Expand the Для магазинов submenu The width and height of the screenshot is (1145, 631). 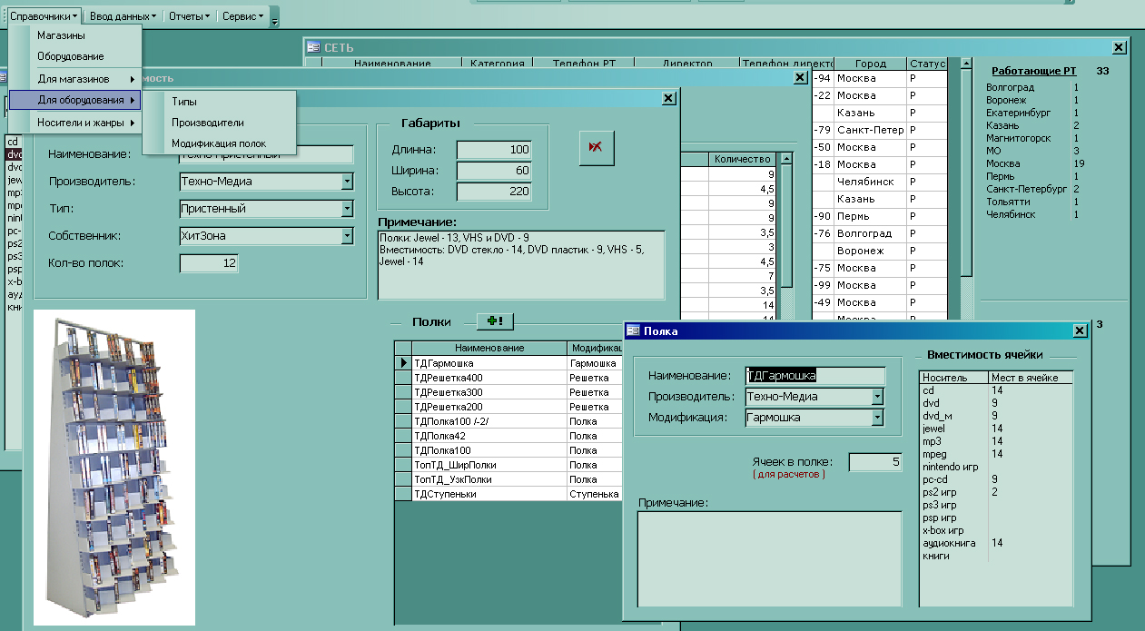(x=75, y=79)
